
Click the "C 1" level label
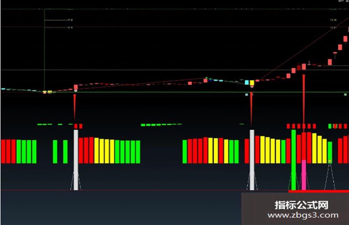pyautogui.click(x=70, y=28)
